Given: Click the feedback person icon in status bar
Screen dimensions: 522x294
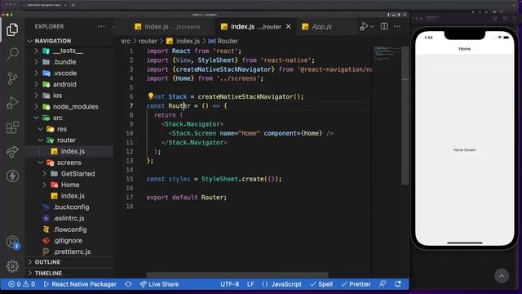Looking at the screenshot, I should tap(383, 284).
